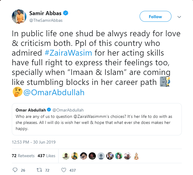Click the retweet arrows icon
Viewport: 193px width, 175px height.
tap(38, 170)
